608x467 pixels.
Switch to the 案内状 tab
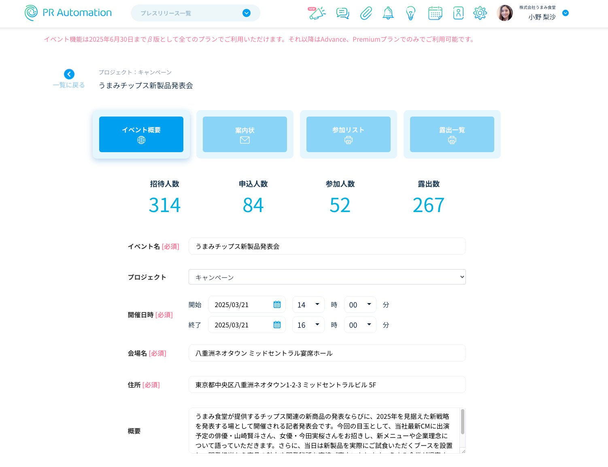tap(244, 134)
